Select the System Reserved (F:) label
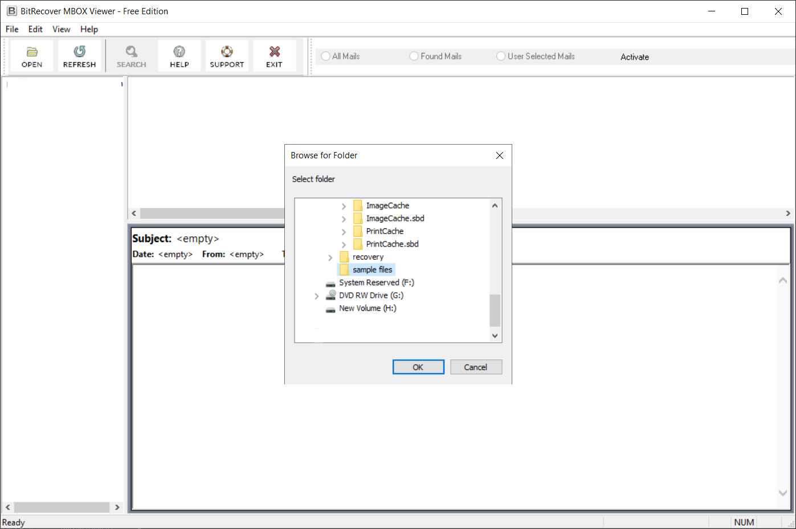The image size is (796, 529). pos(377,282)
